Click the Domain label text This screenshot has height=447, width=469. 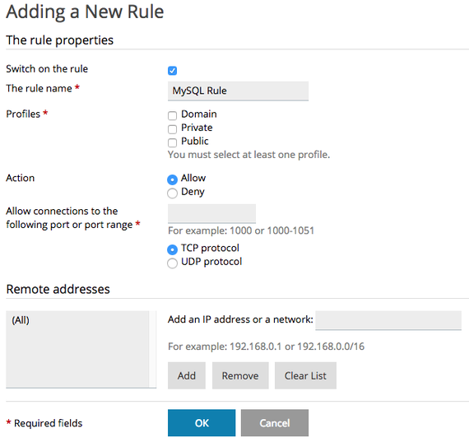(199, 114)
